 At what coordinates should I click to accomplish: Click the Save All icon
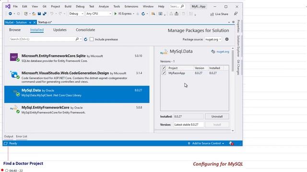pyautogui.click(x=45, y=14)
